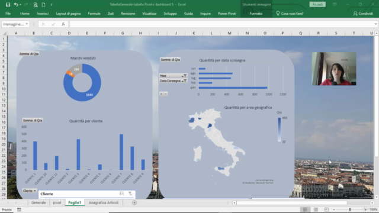This screenshot has width=379, height=213.
Task: Click the horizontal scrollbar right arrow
Action: pyautogui.click(x=372, y=203)
